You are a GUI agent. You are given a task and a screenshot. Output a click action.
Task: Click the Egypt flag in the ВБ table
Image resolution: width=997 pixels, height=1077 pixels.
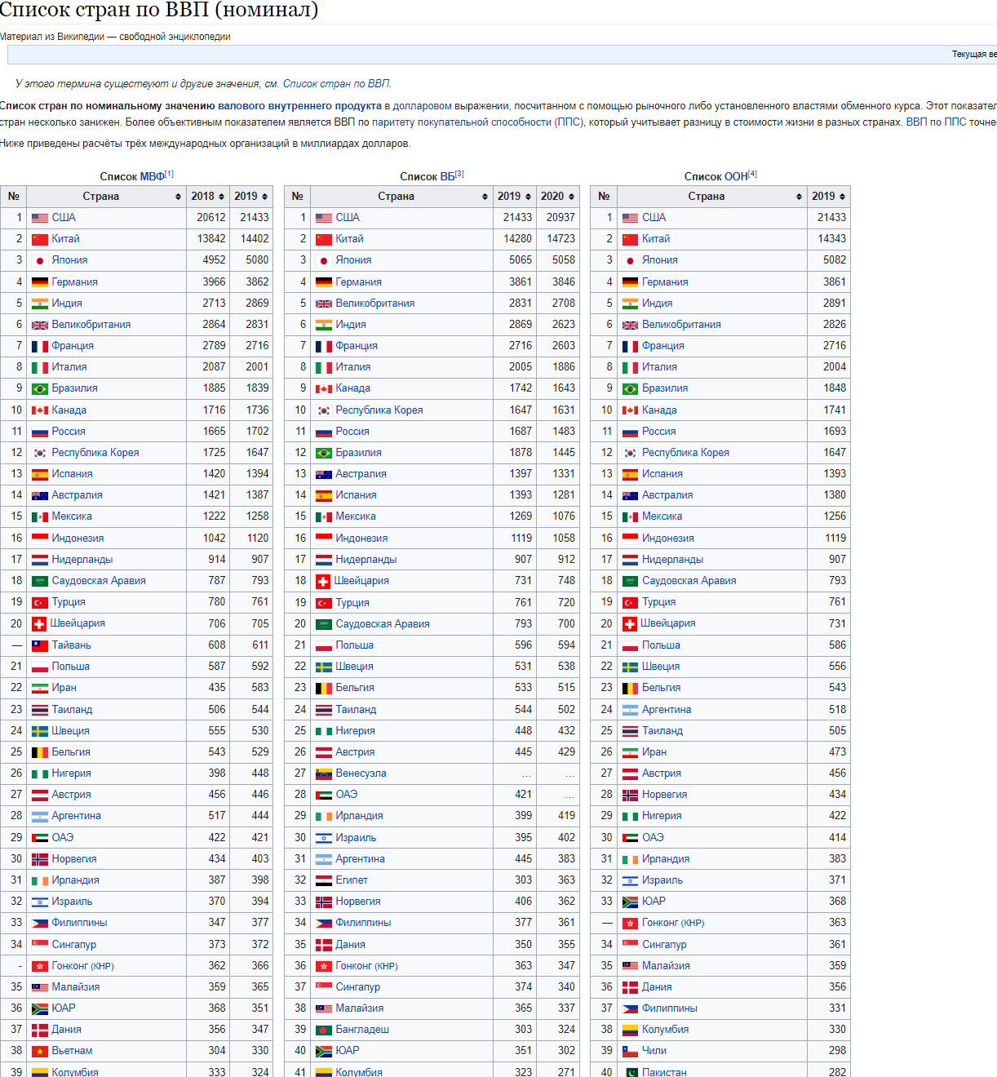324,880
